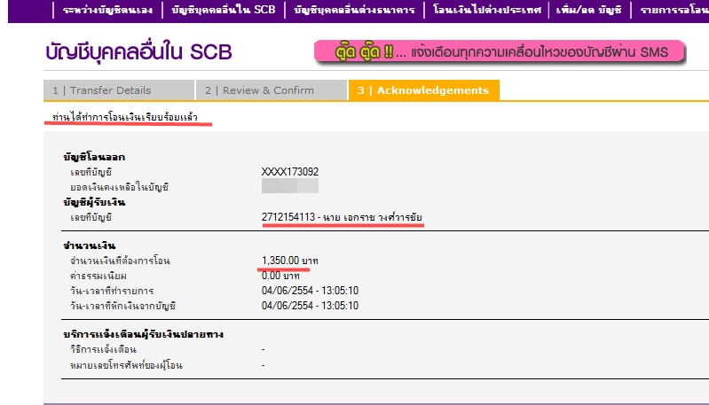
Task: Switch to Review & Confirm step tab
Action: click(x=272, y=90)
